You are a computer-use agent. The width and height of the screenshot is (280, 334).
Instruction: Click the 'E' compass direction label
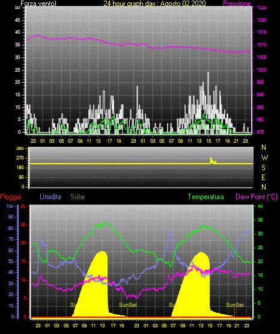[263, 177]
